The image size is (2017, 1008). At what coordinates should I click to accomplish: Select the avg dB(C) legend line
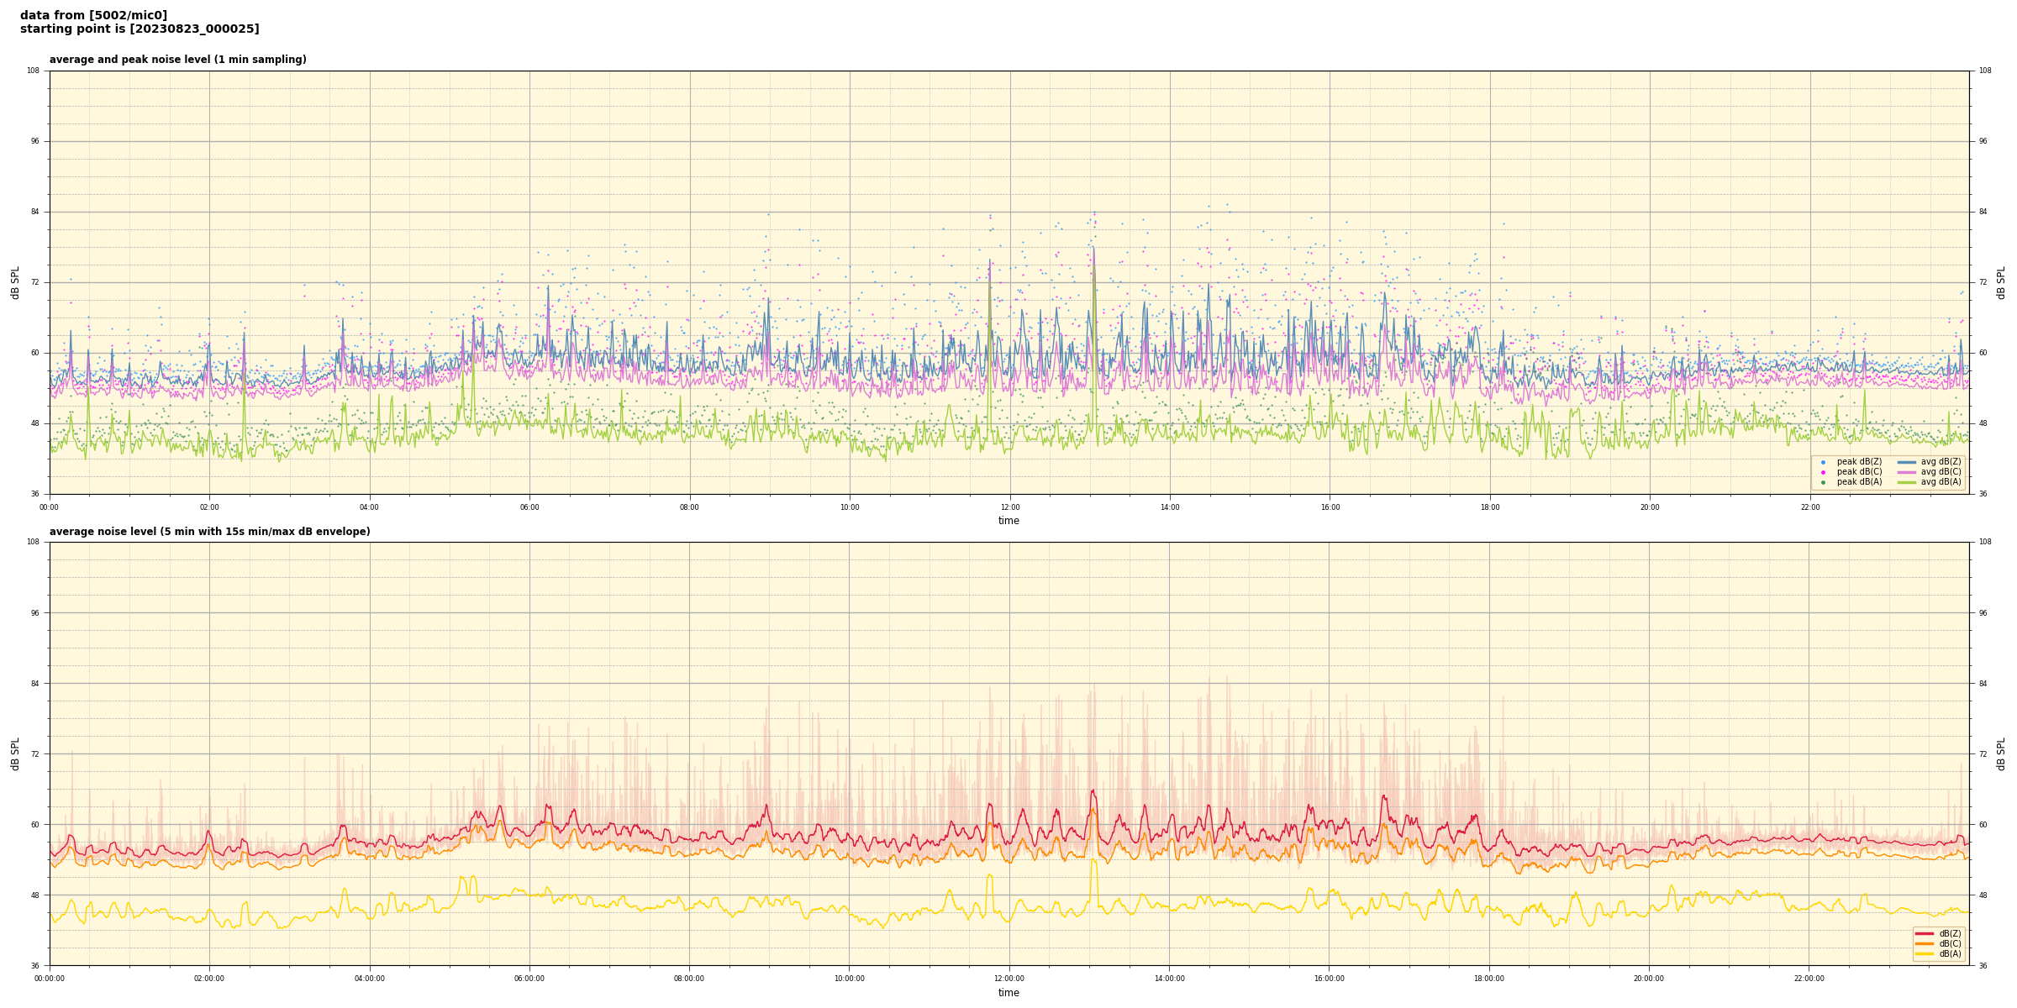(1907, 472)
